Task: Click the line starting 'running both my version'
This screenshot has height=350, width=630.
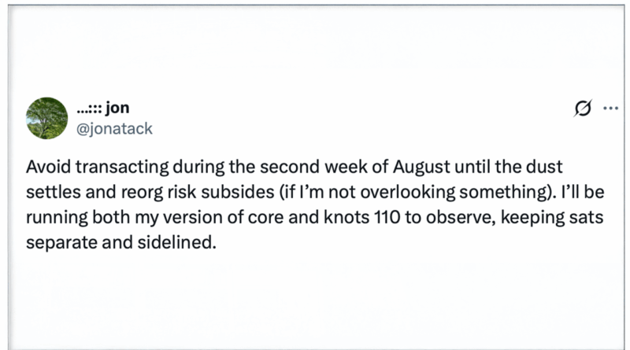Action: (x=314, y=218)
